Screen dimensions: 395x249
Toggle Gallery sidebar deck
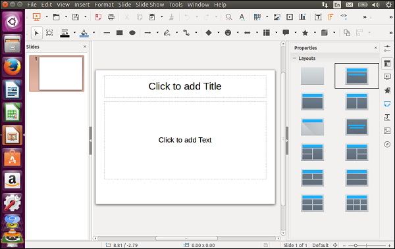tap(387, 131)
